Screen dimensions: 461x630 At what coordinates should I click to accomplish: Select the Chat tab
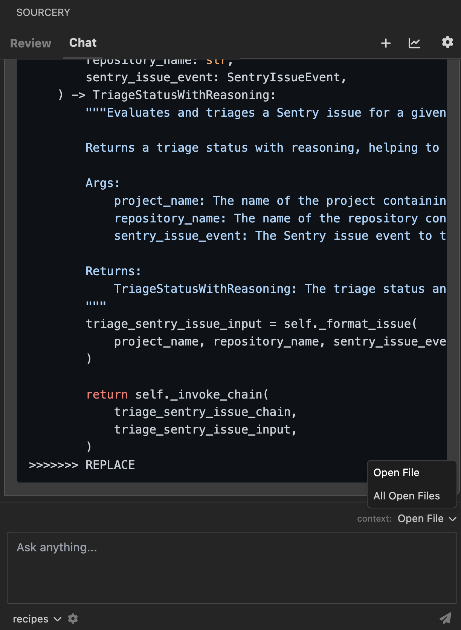coord(83,43)
